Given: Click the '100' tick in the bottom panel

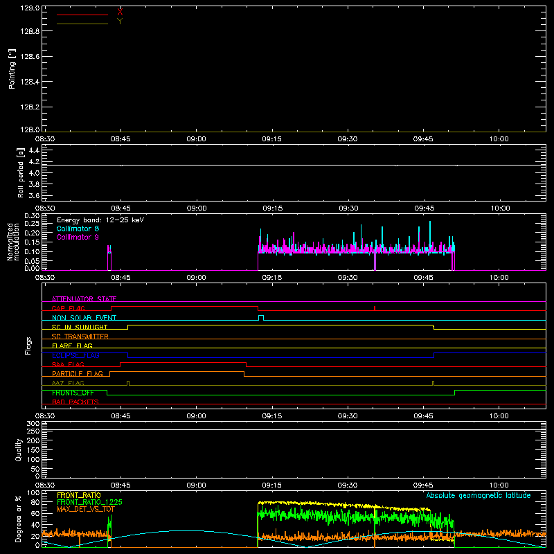Looking at the screenshot, I should pos(33,493).
